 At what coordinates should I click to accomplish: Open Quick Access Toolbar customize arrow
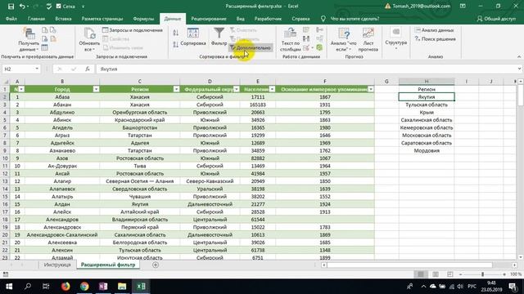point(83,7)
